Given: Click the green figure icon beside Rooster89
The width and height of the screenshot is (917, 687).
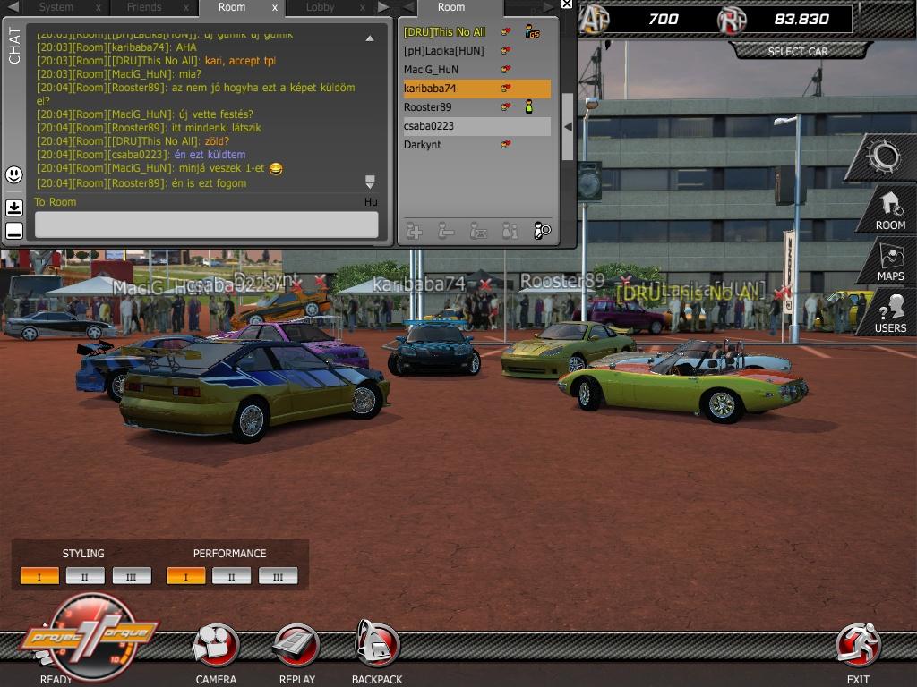Looking at the screenshot, I should pos(528,107).
